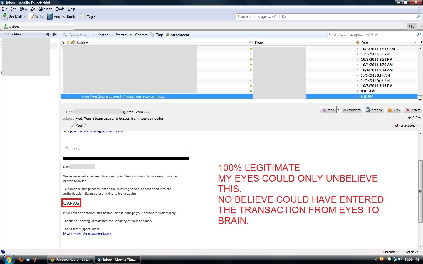Open the Address Book
423x264 pixels.
61,17
